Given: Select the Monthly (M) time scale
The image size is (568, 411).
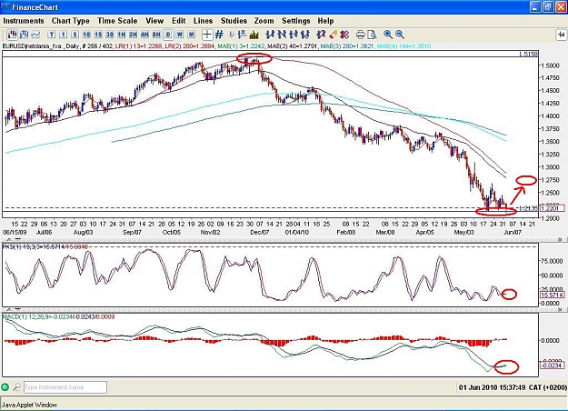Looking at the screenshot, I should pos(191,35).
